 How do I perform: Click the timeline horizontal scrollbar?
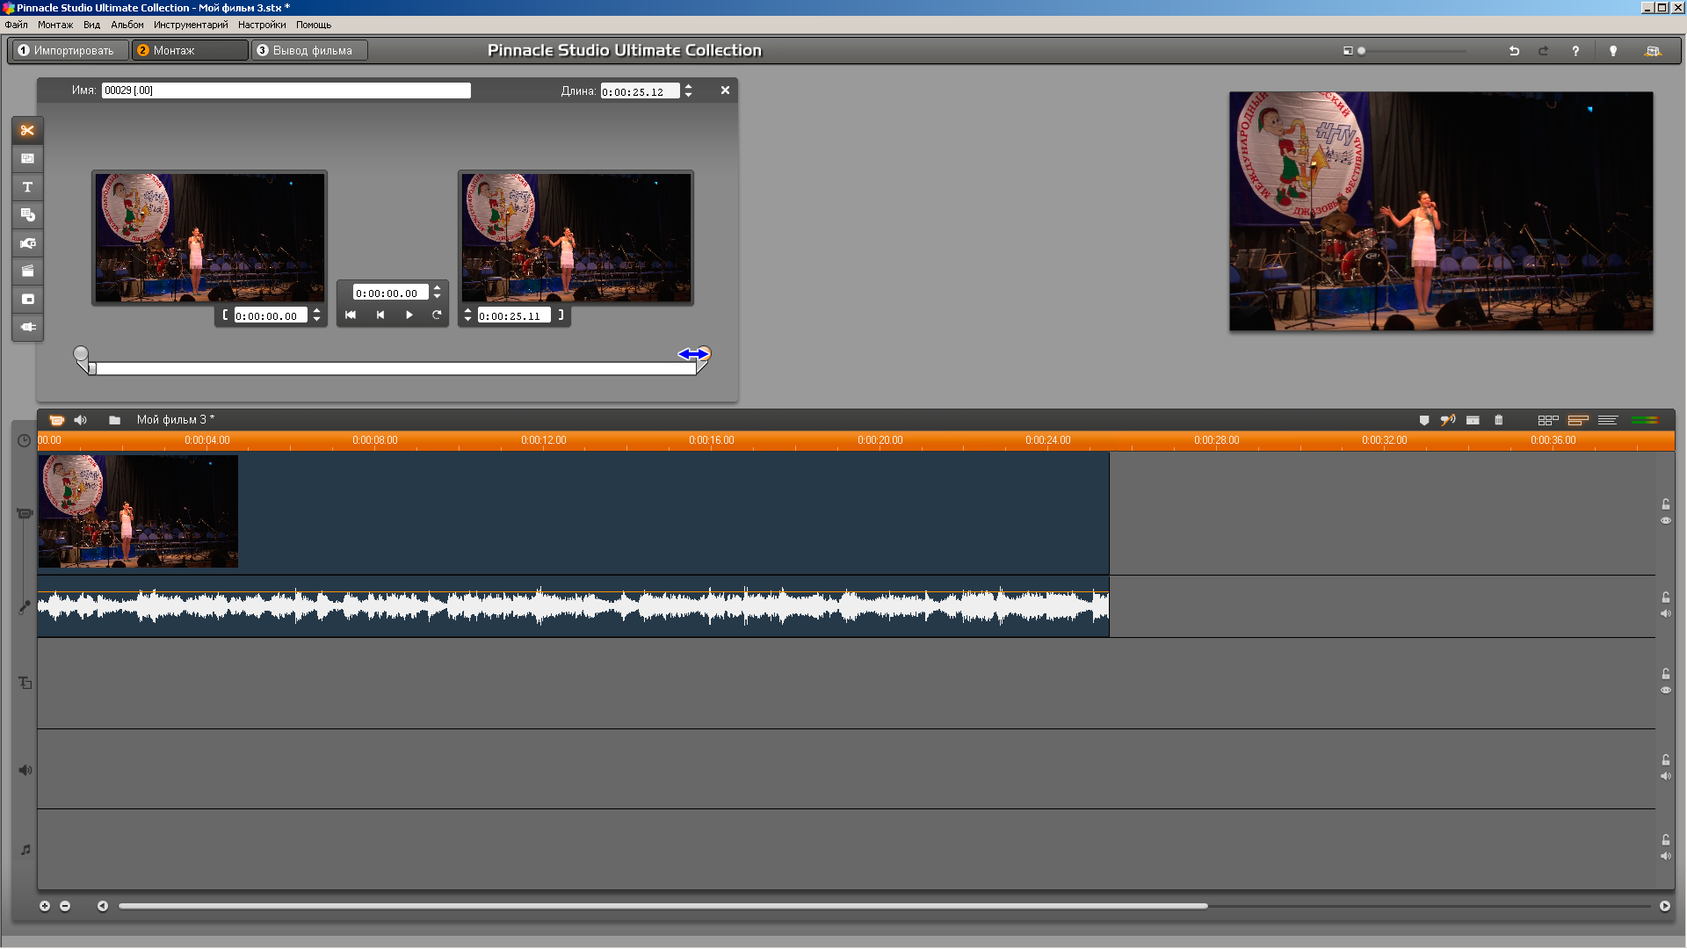[x=663, y=906]
